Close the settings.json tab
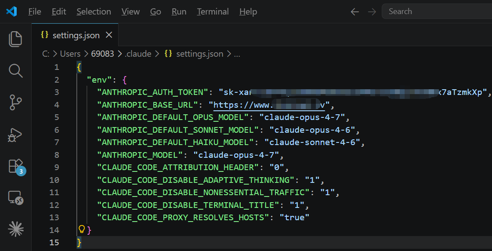This screenshot has height=251, width=492. (109, 35)
